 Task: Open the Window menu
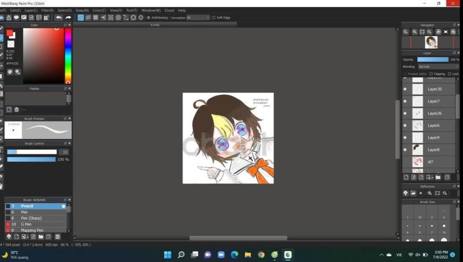tap(151, 10)
